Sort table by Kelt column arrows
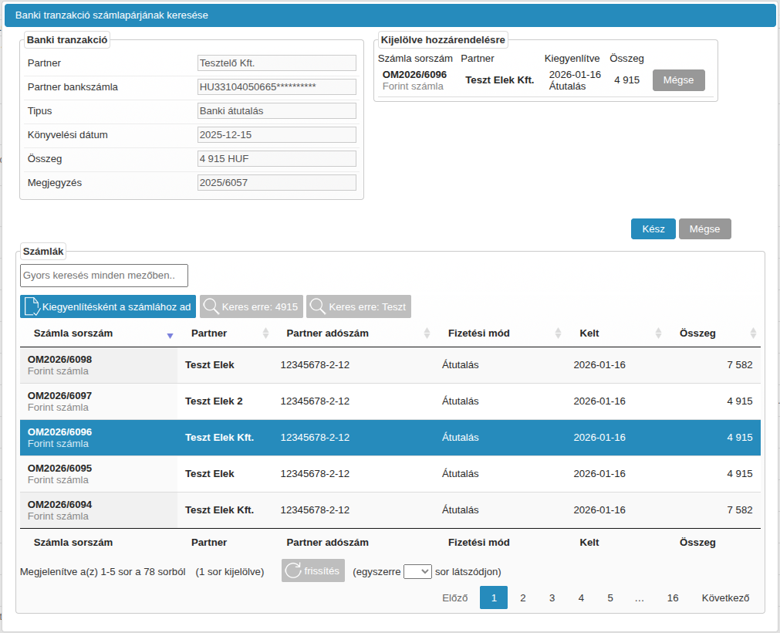 click(658, 333)
